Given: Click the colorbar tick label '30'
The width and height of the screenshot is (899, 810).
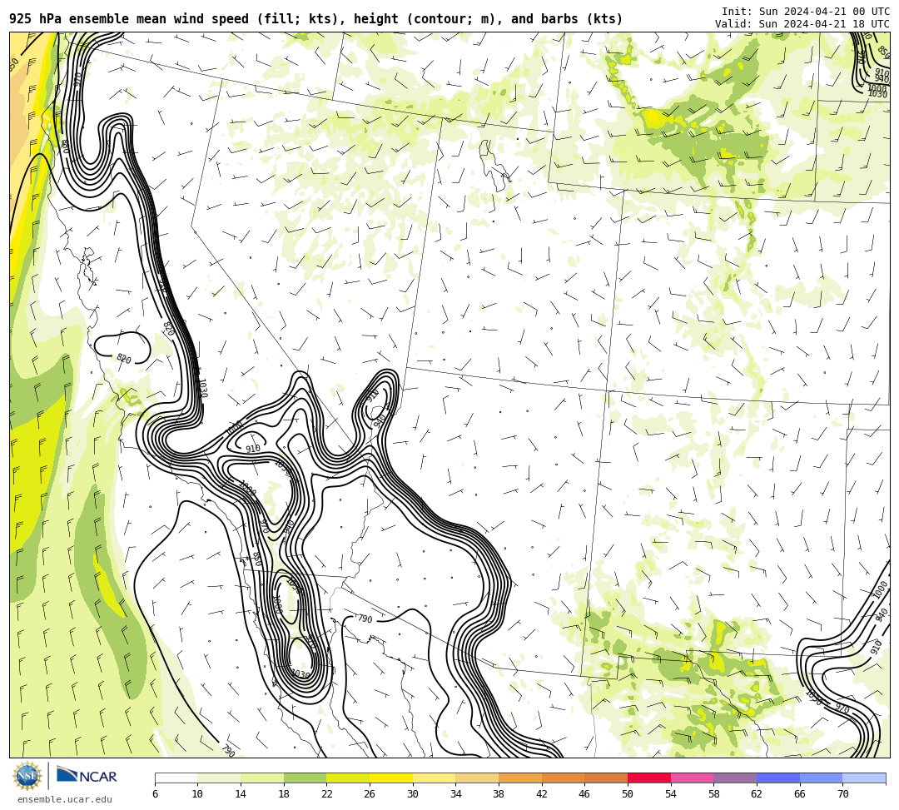Looking at the screenshot, I should (x=412, y=794).
